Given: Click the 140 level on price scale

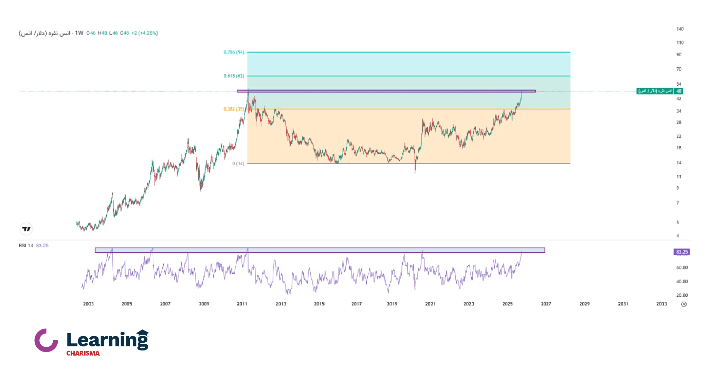Looking at the screenshot, I should (680, 29).
